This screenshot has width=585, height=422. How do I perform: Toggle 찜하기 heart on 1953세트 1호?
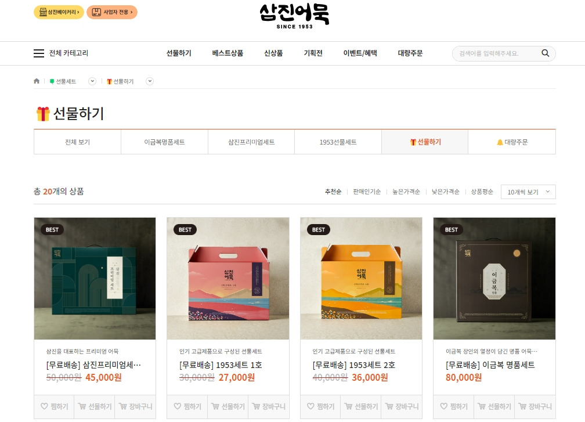click(187, 406)
